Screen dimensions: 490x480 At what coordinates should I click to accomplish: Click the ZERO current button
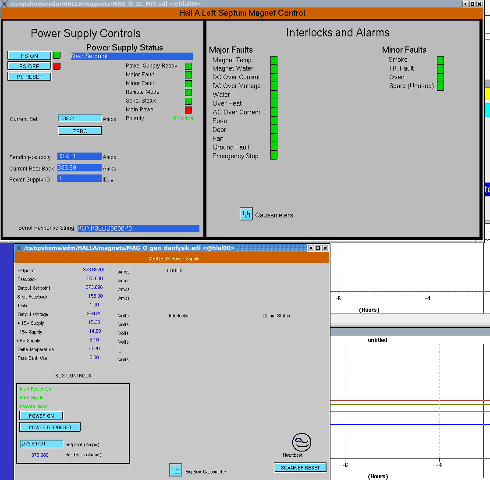[80, 131]
